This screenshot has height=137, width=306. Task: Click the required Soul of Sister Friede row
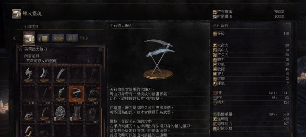(61, 61)
